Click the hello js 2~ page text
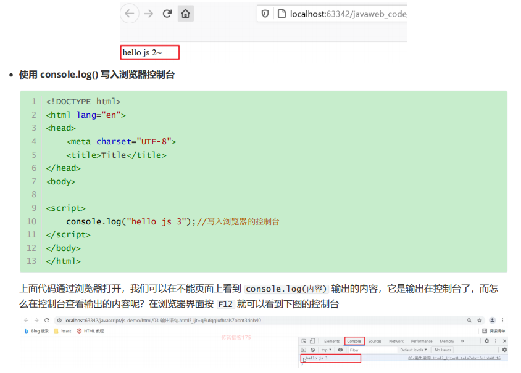 click(x=142, y=52)
